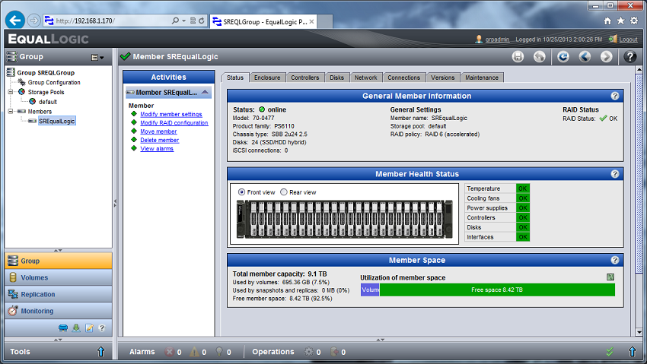The image size is (647, 364).
Task: Click the browser Home icon
Action: click(607, 21)
